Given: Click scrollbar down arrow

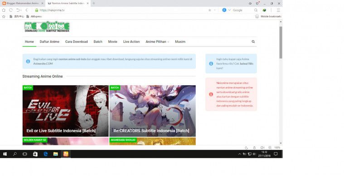Looking at the screenshot, I should click(281, 143).
